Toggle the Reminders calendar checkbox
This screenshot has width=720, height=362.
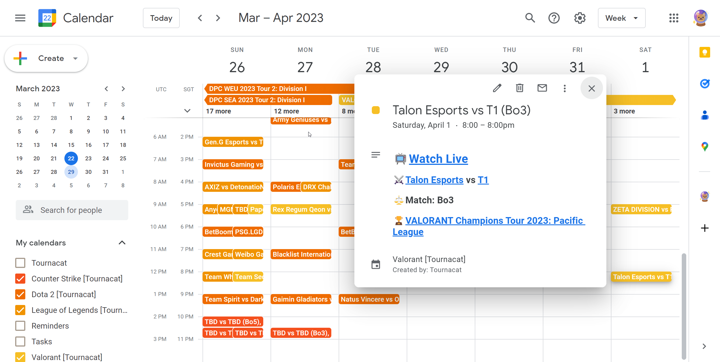point(21,326)
